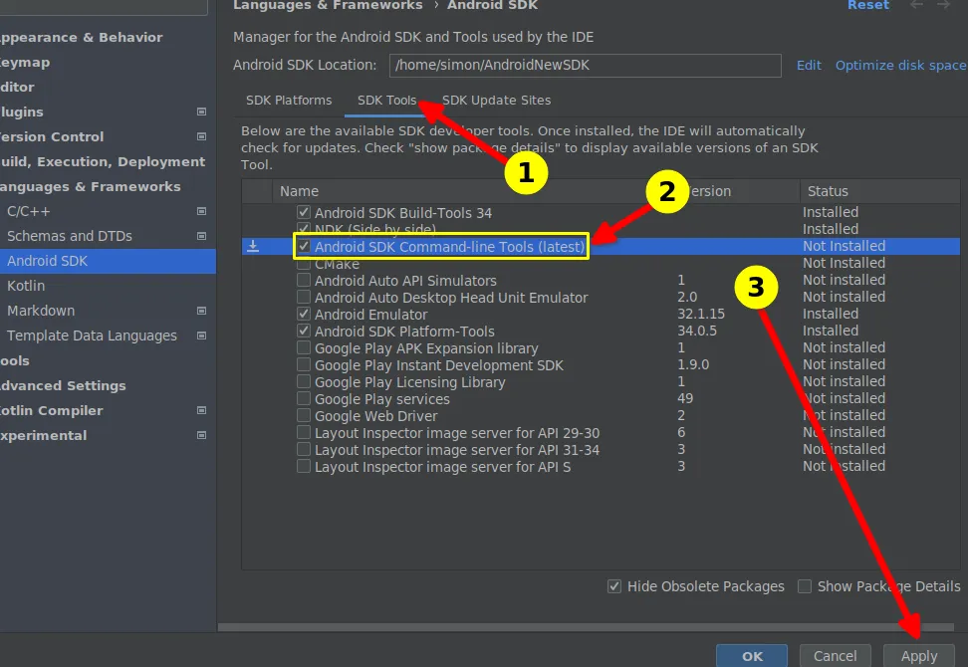The image size is (968, 667).
Task: Uncheck the Android Emulator checkbox
Action: [303, 314]
